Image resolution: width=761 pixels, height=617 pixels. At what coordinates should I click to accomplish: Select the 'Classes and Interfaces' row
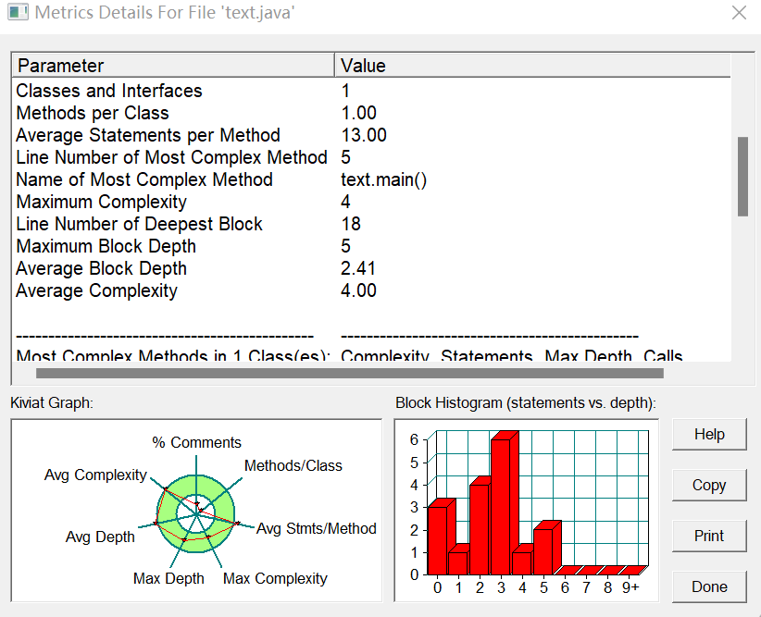tap(371, 91)
